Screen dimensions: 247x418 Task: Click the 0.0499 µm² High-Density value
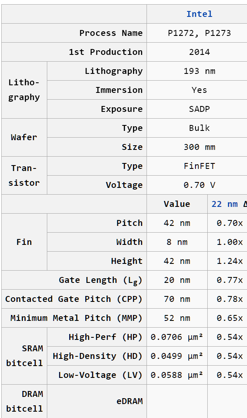[176, 356]
